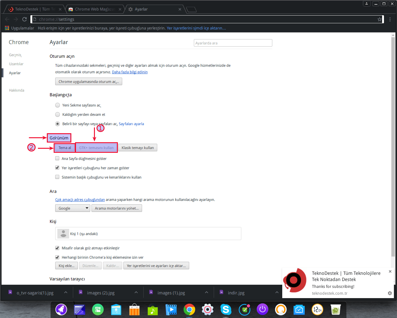
Task: Click the 'Tema al' button
Action: pyautogui.click(x=65, y=148)
